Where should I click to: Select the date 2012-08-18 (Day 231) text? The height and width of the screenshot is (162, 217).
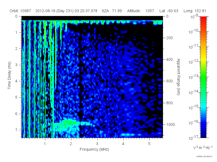pyautogui.click(x=55, y=11)
